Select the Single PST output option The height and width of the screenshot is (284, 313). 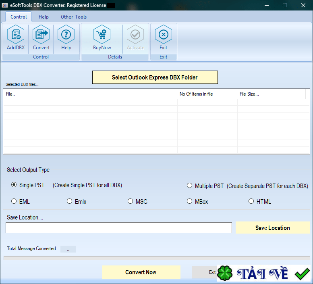14,185
